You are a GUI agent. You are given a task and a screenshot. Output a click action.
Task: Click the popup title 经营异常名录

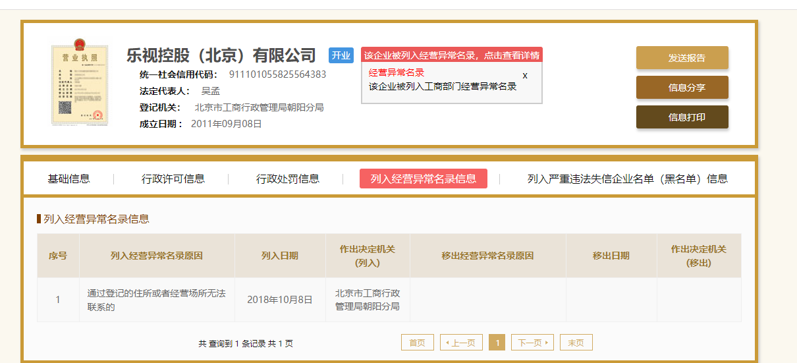[x=397, y=72]
